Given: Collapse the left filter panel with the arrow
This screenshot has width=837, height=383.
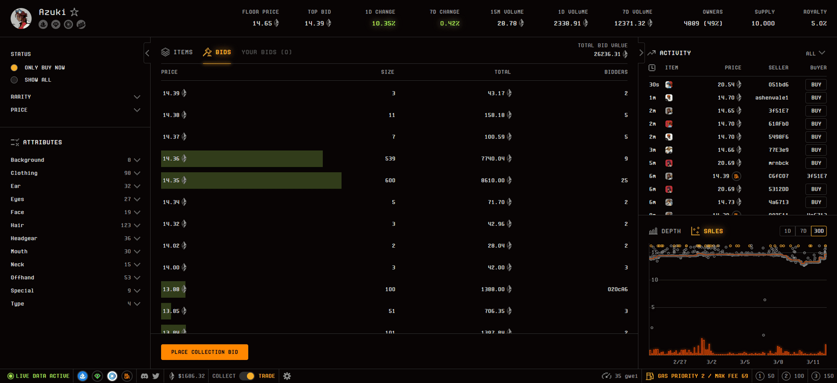Looking at the screenshot, I should pyautogui.click(x=147, y=53).
